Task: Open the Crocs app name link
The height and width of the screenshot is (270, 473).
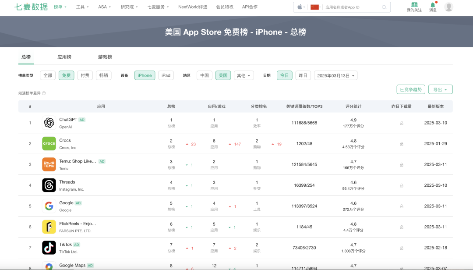Action: coord(65,140)
